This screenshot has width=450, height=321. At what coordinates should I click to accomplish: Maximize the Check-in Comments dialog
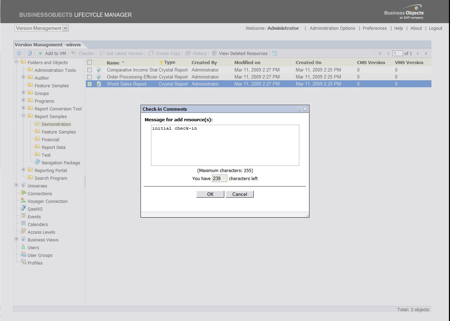point(299,109)
